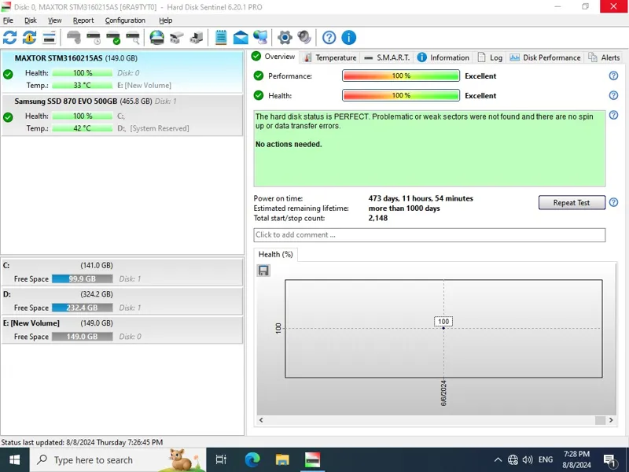This screenshot has width=629, height=472.
Task: Select partition D: free space 232.4 GB bar
Action: point(83,308)
